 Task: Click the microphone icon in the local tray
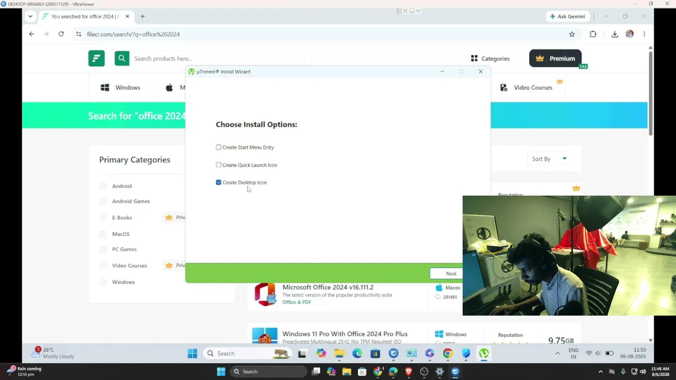click(623, 372)
